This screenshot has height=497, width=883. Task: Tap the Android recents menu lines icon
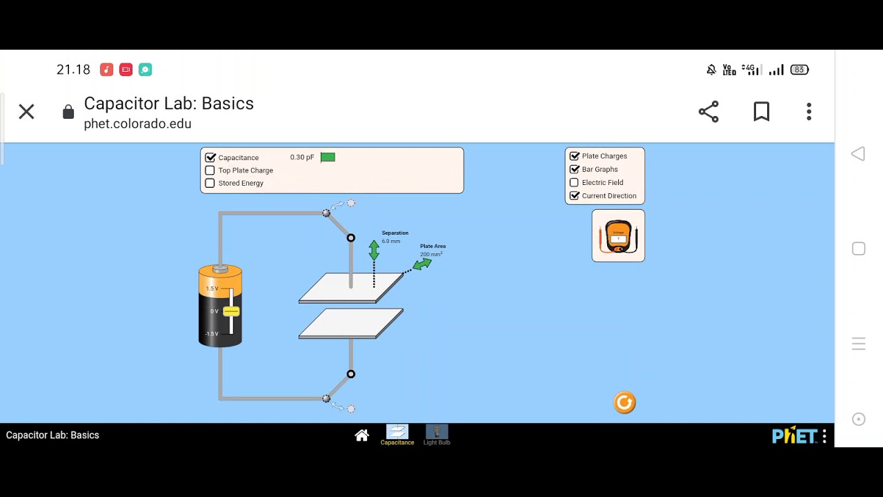(x=859, y=344)
